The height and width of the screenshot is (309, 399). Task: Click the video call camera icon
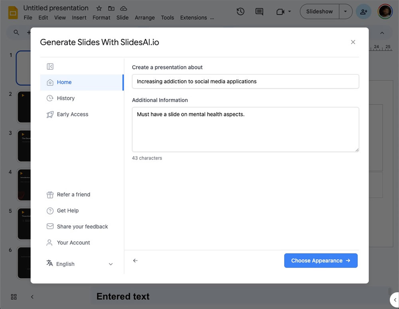pos(280,12)
